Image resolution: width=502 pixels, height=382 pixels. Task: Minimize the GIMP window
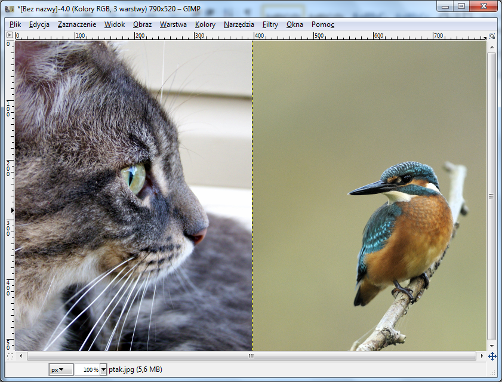pos(445,6)
